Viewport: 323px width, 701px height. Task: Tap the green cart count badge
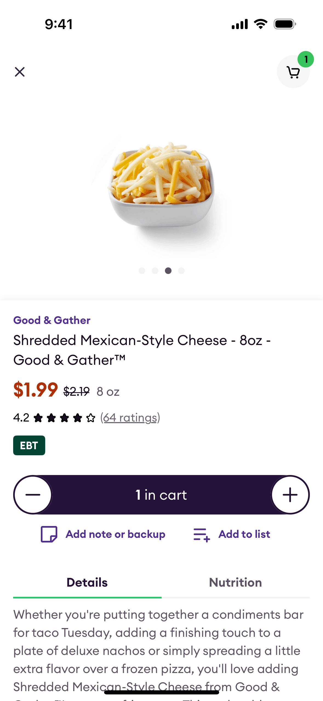click(x=306, y=59)
